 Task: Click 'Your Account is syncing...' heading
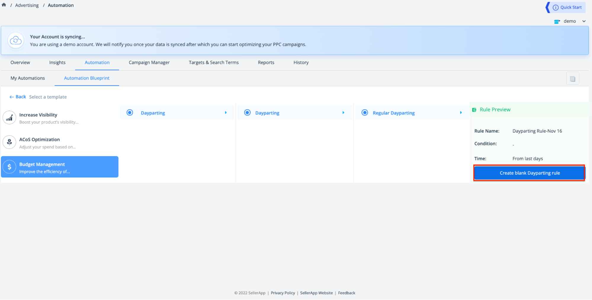57,37
